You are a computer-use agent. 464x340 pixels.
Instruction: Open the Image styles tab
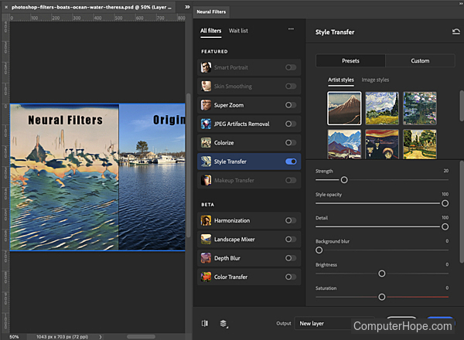[375, 80]
